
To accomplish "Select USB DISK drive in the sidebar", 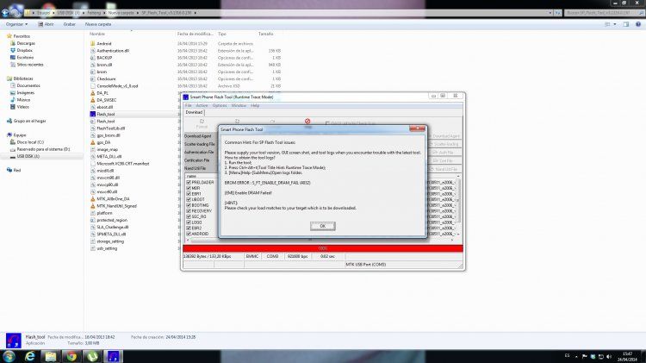I will (28, 156).
